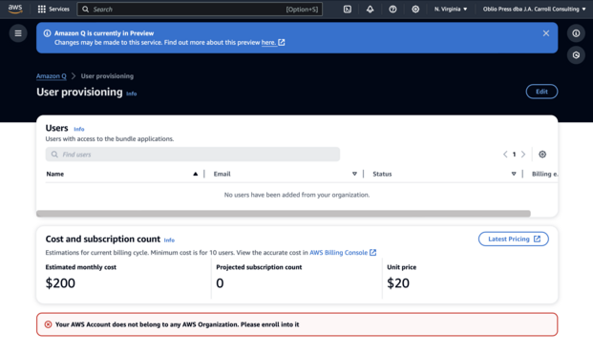The height and width of the screenshot is (354, 593).
Task: Open the notifications bell
Action: click(x=370, y=10)
